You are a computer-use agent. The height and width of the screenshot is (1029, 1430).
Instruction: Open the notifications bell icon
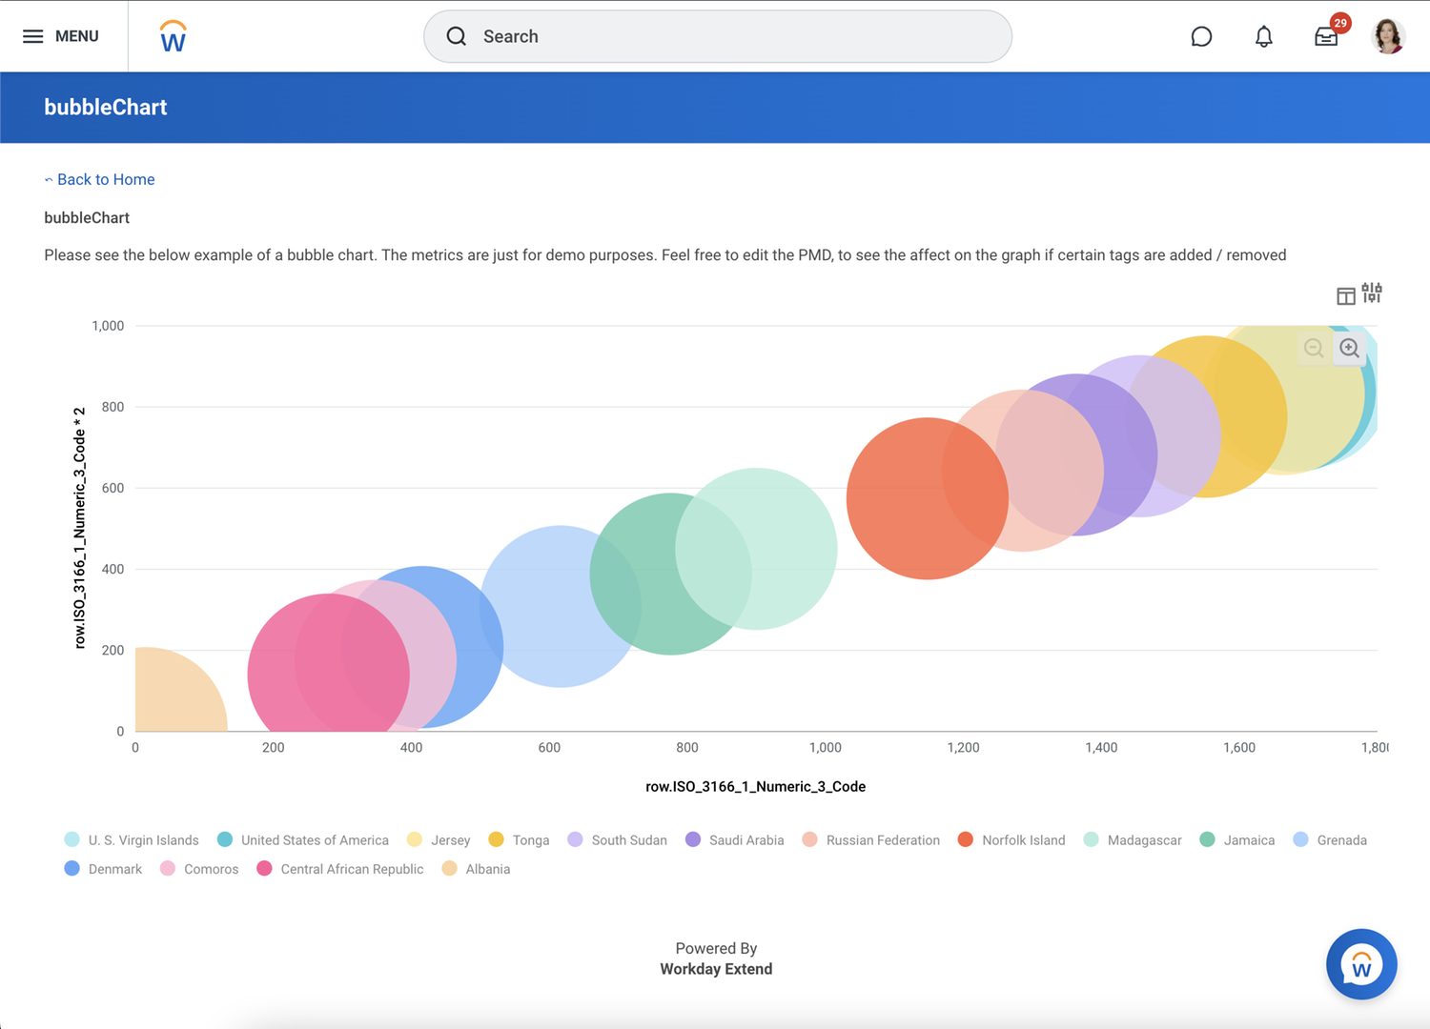tap(1263, 36)
